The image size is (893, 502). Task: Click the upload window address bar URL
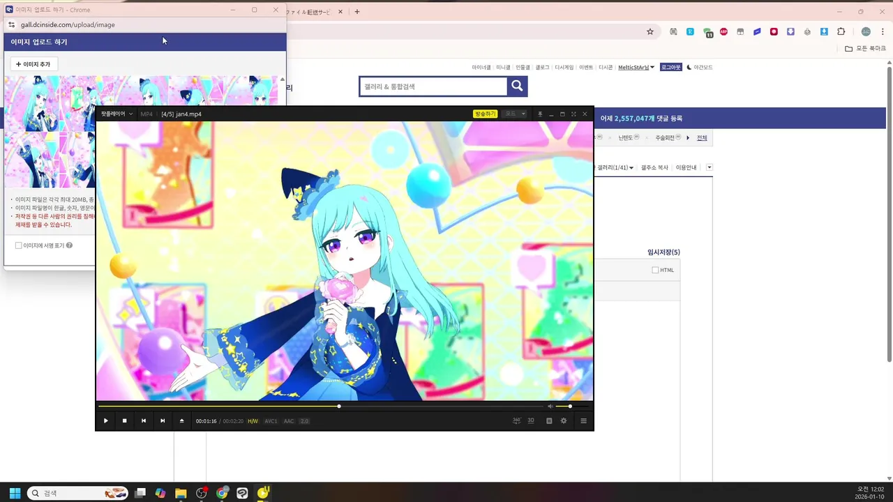click(x=68, y=24)
